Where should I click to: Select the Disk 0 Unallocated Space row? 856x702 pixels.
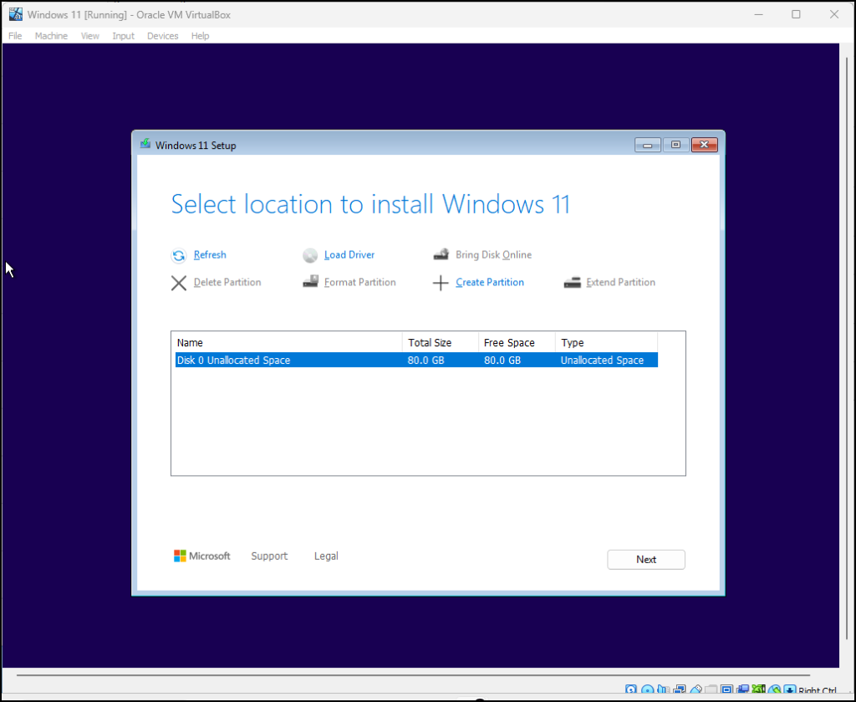pyautogui.click(x=416, y=360)
